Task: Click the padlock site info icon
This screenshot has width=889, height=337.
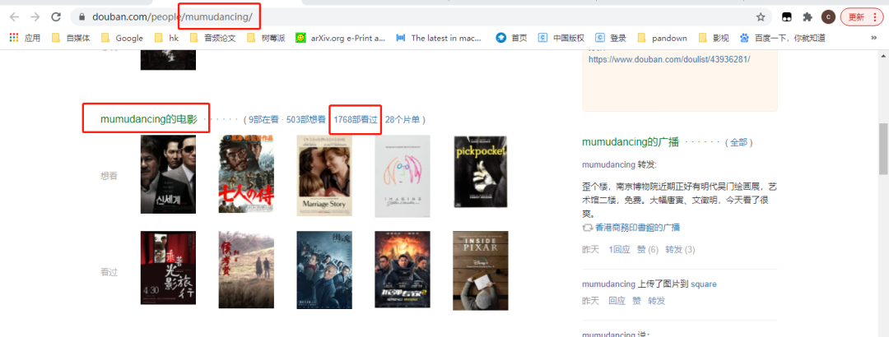Action: tap(81, 17)
